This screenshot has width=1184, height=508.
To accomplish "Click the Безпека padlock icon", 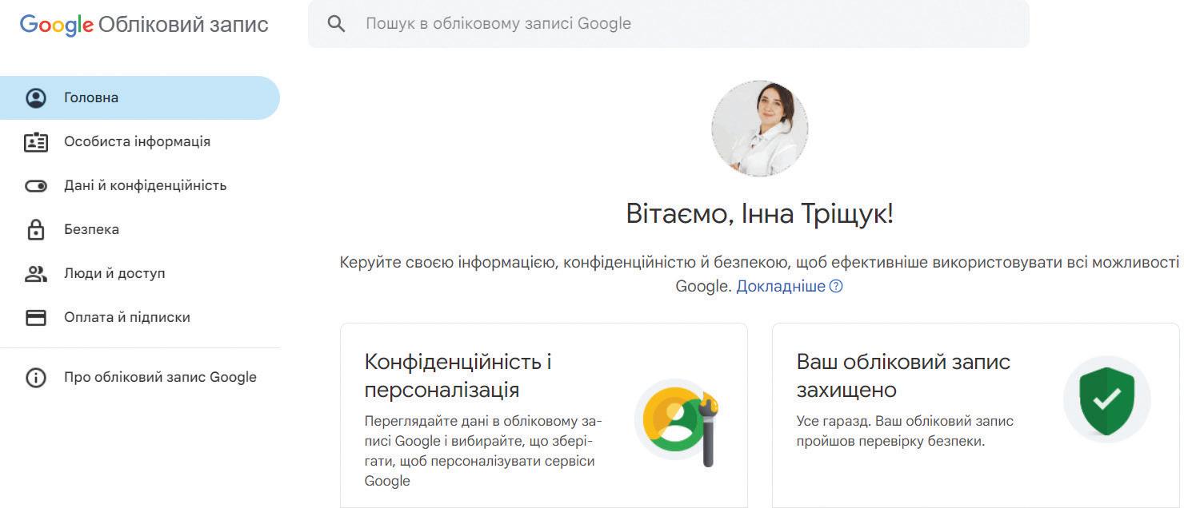I will click(36, 230).
